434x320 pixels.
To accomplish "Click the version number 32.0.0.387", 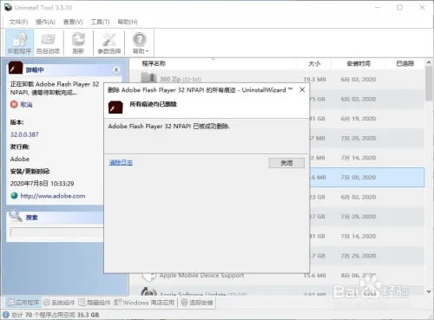I will 24,134.
